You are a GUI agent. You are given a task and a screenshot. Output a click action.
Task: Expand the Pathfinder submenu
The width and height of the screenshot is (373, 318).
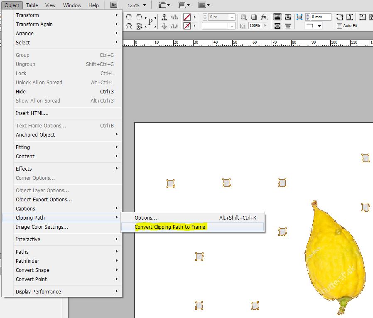(62, 261)
